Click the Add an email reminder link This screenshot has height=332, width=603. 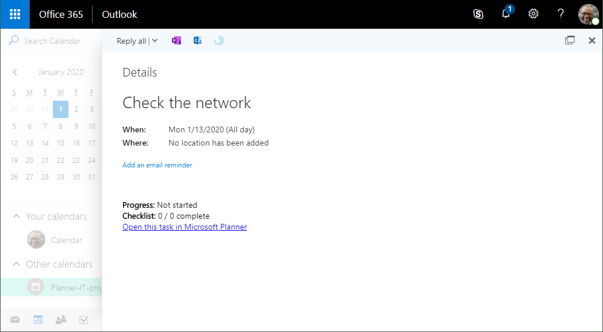pos(158,165)
